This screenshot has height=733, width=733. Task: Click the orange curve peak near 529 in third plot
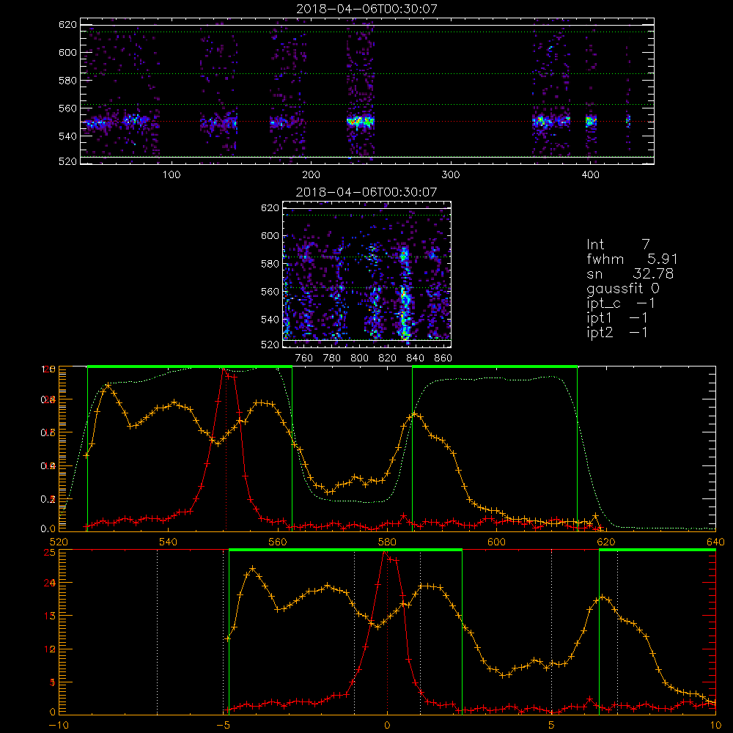[108, 386]
